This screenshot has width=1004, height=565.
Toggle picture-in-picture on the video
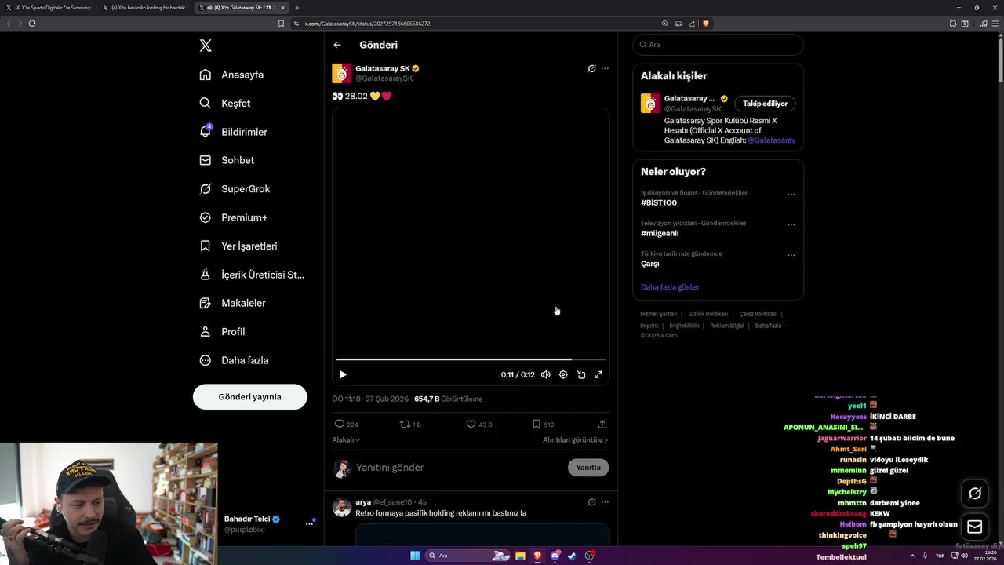[581, 374]
